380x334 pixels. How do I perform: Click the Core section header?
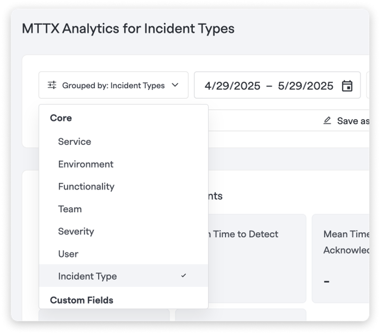61,118
